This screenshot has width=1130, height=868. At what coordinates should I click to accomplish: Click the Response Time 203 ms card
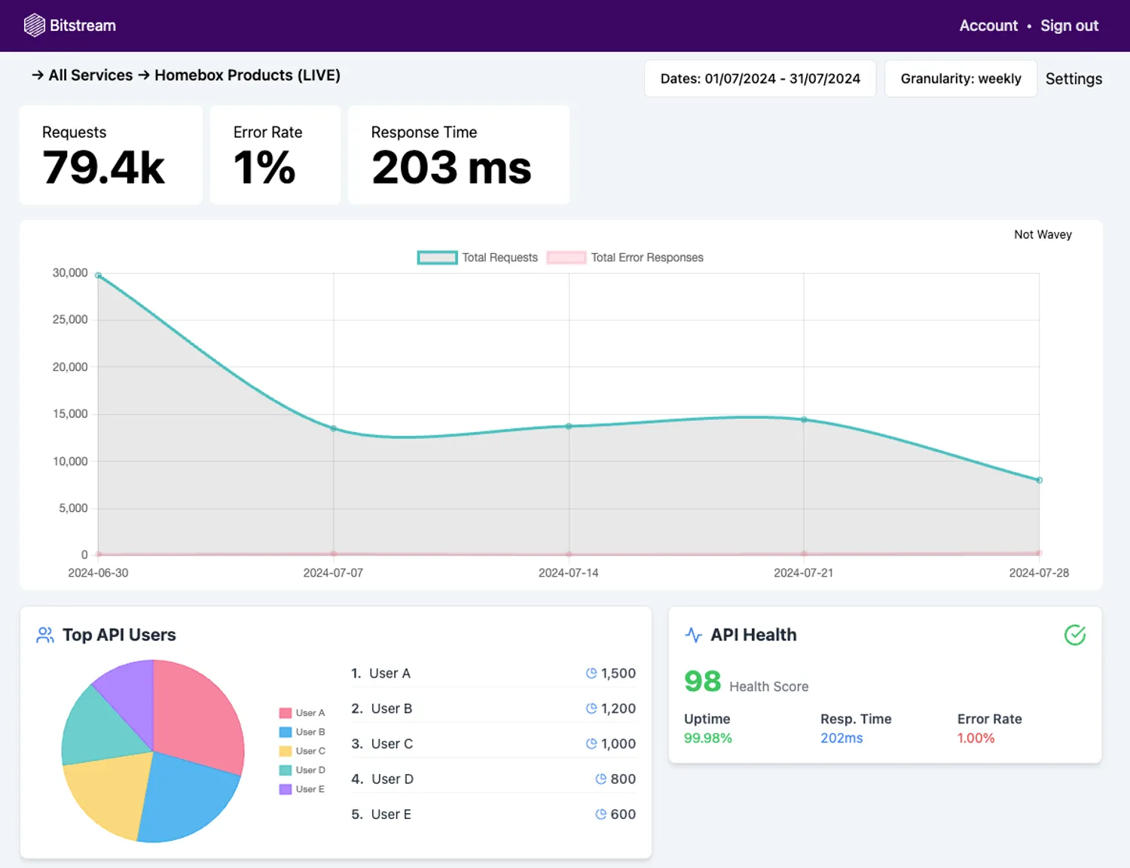point(459,155)
